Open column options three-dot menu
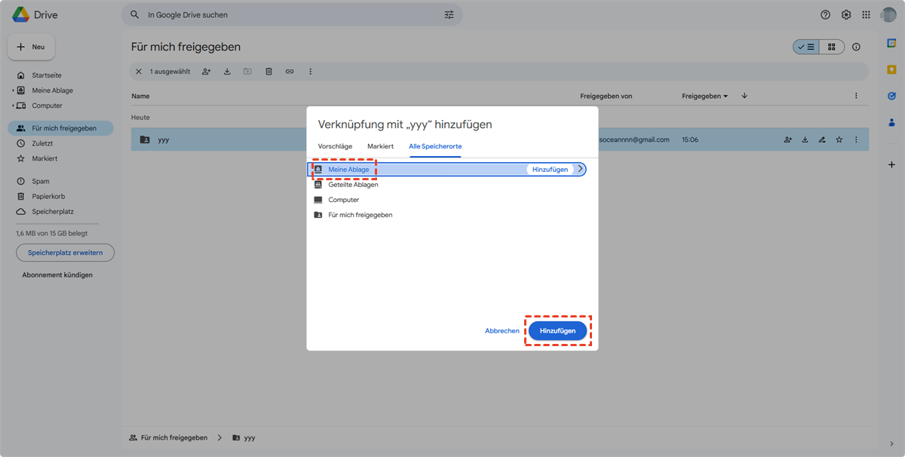This screenshot has width=905, height=457. tap(856, 96)
